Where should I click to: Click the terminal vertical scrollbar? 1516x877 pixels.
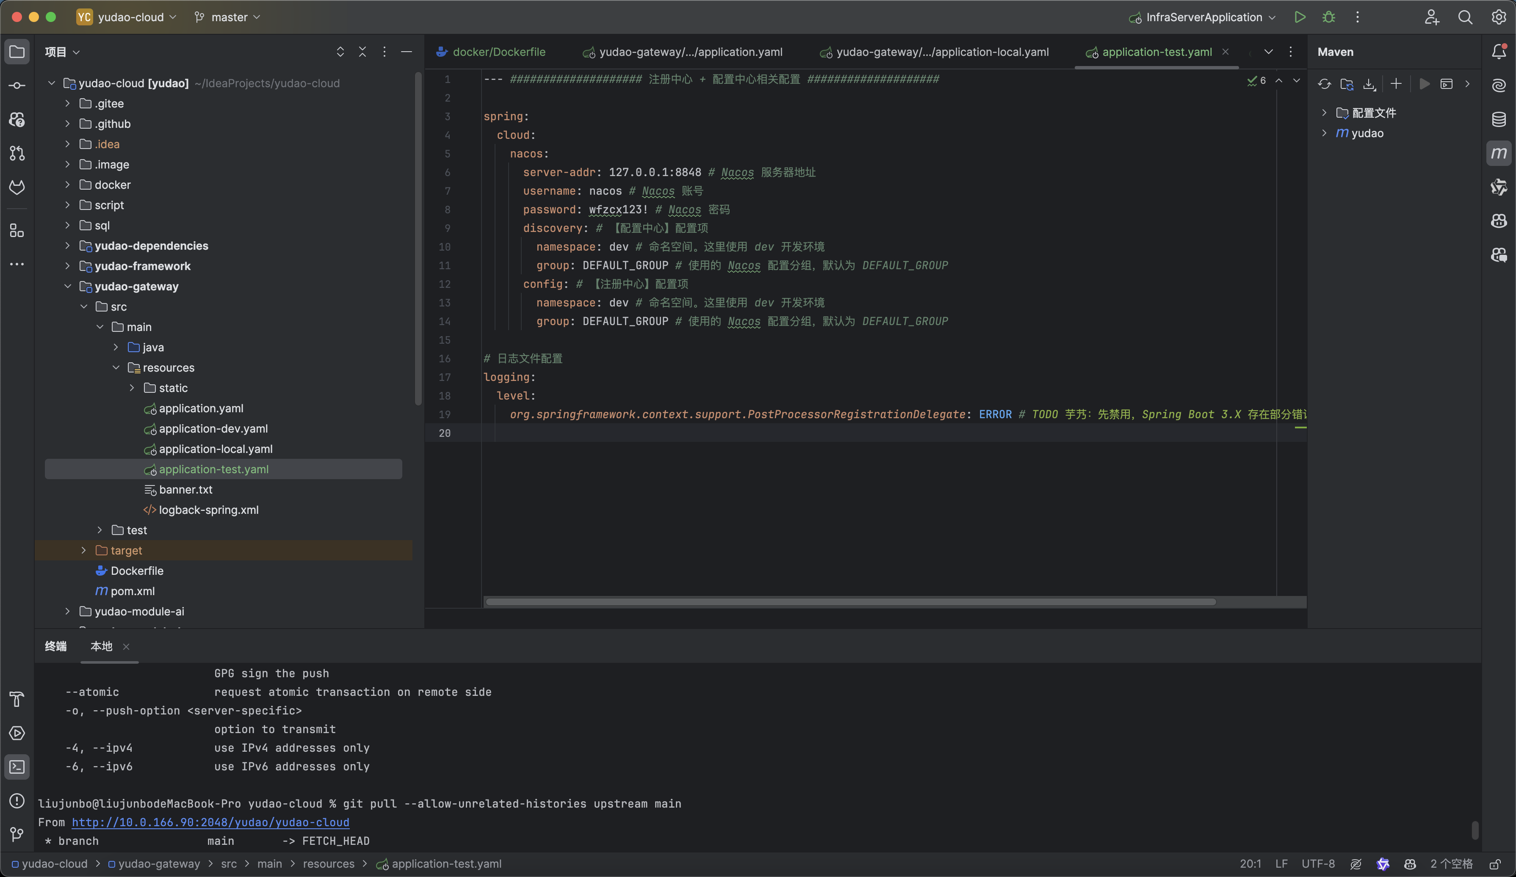pyautogui.click(x=1475, y=830)
